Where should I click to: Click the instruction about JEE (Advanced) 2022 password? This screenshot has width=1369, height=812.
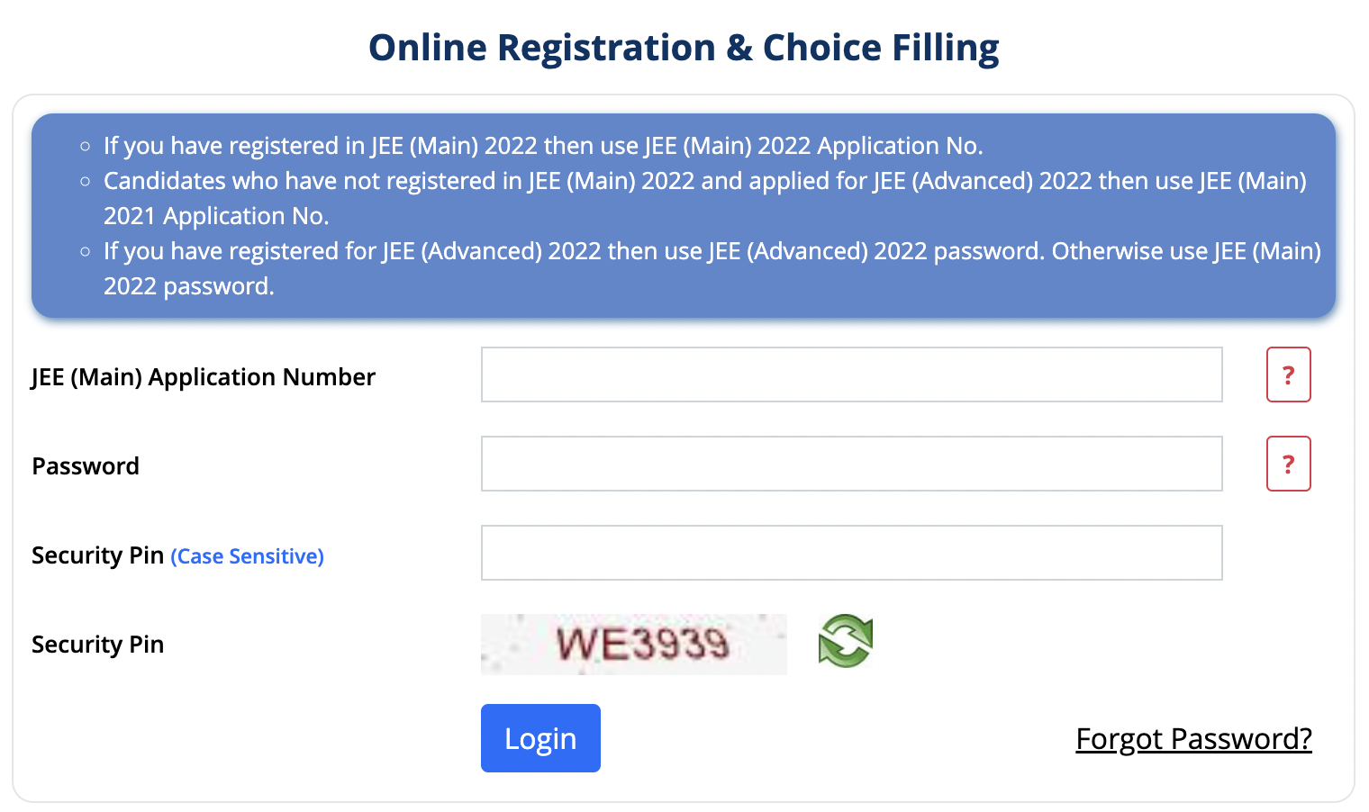712,251
